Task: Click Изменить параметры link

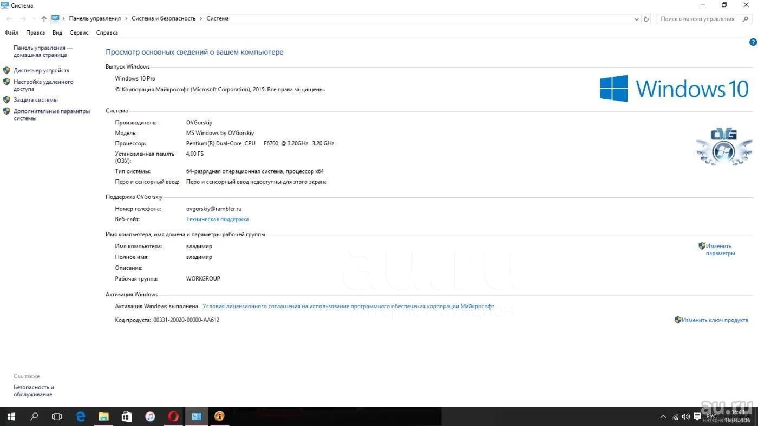Action: tap(720, 250)
